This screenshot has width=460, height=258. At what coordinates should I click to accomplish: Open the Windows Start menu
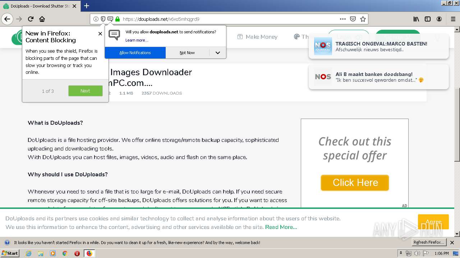[10, 253]
